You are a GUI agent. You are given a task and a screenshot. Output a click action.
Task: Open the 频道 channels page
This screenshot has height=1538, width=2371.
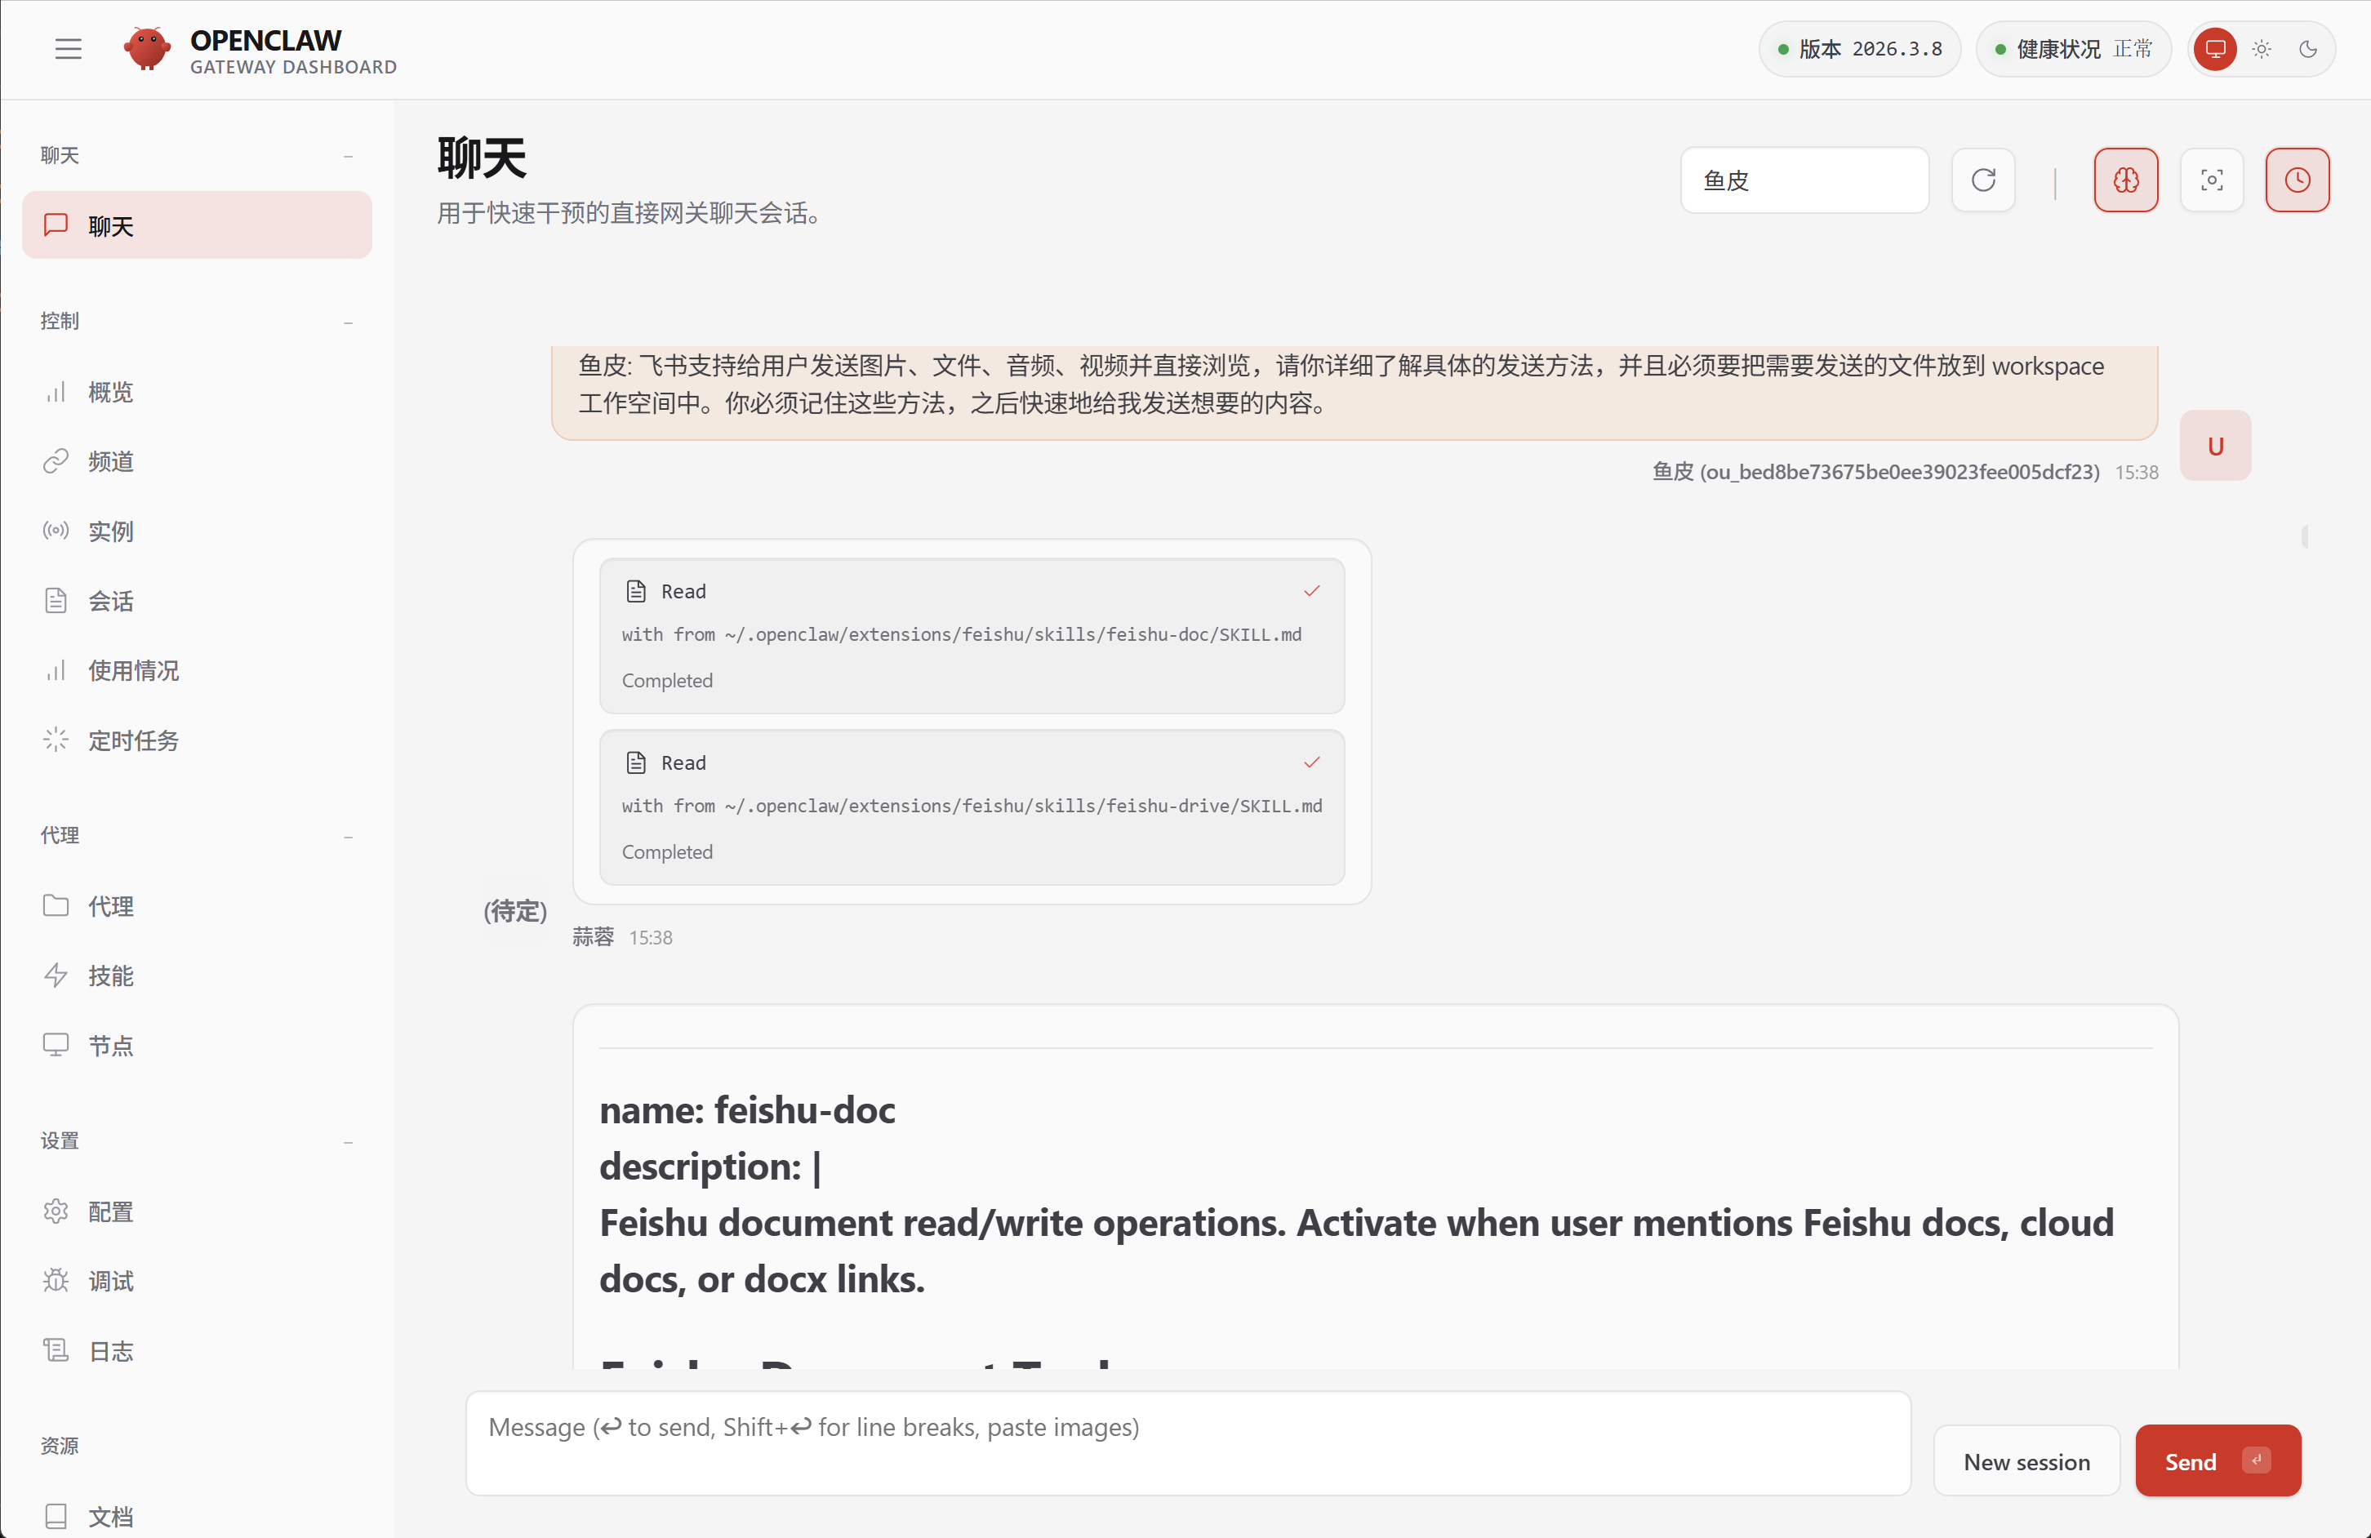109,461
